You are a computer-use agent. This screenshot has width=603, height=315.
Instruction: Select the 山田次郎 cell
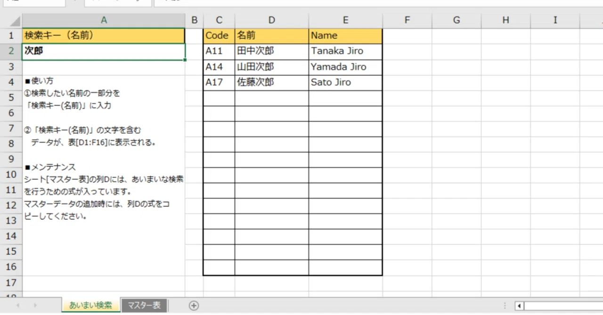(272, 67)
